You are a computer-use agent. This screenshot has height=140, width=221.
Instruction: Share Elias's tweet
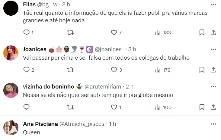point(213,33)
